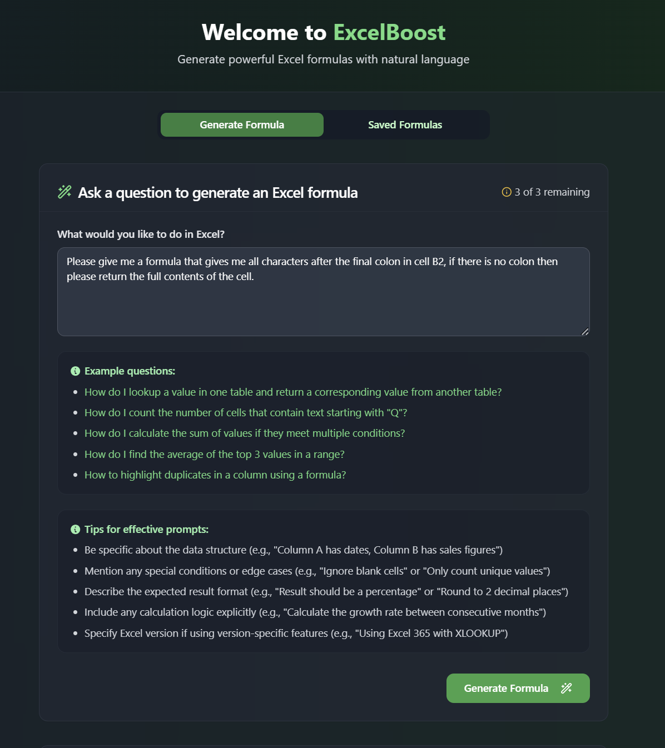Click the info icon beside Tips for effective prompts
The image size is (665, 748).
click(76, 530)
